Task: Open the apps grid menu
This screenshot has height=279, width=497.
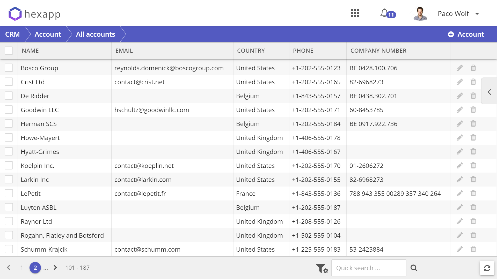Action: pos(355,13)
